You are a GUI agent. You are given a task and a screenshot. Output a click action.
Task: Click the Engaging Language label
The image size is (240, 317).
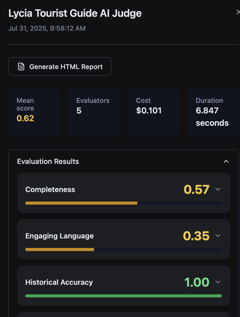tap(59, 236)
